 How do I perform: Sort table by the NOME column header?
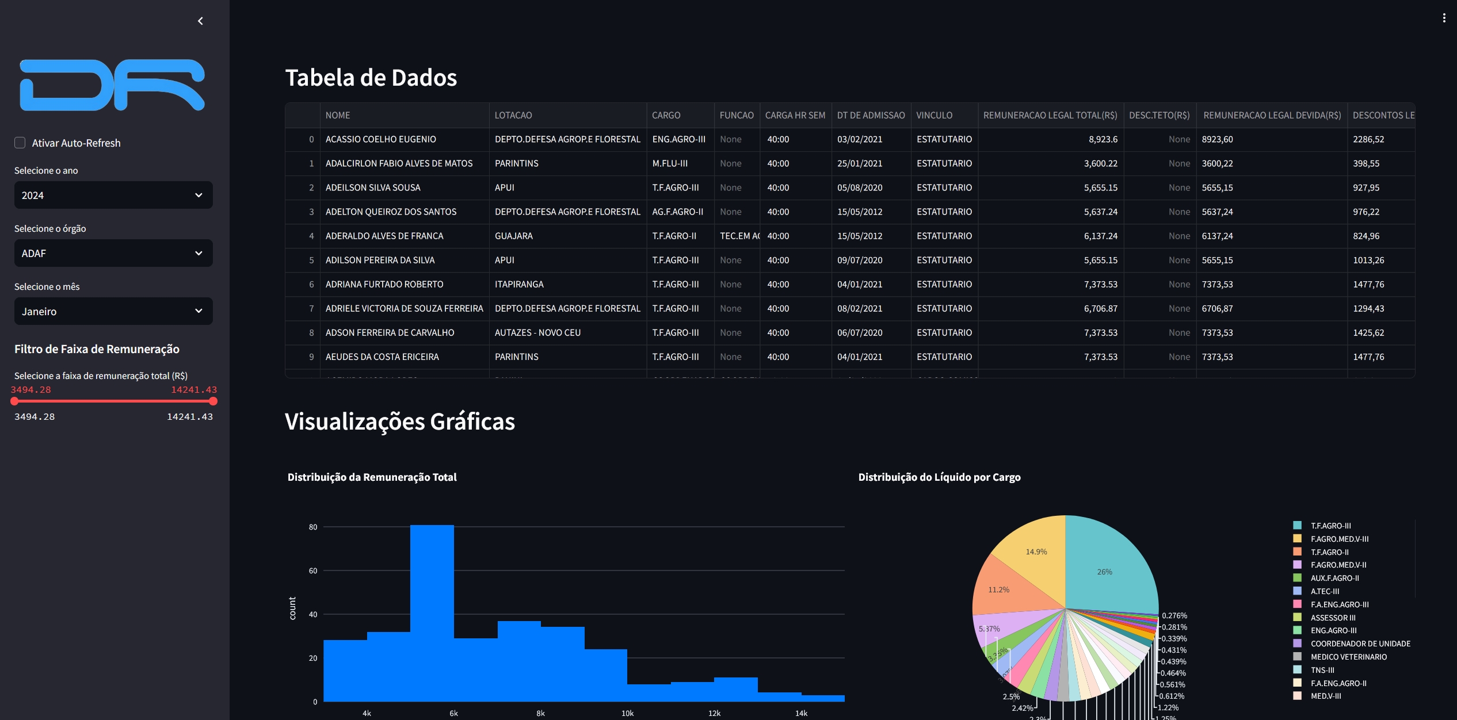click(405, 115)
